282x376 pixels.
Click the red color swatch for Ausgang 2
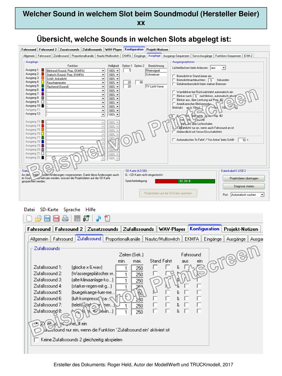click(43, 74)
